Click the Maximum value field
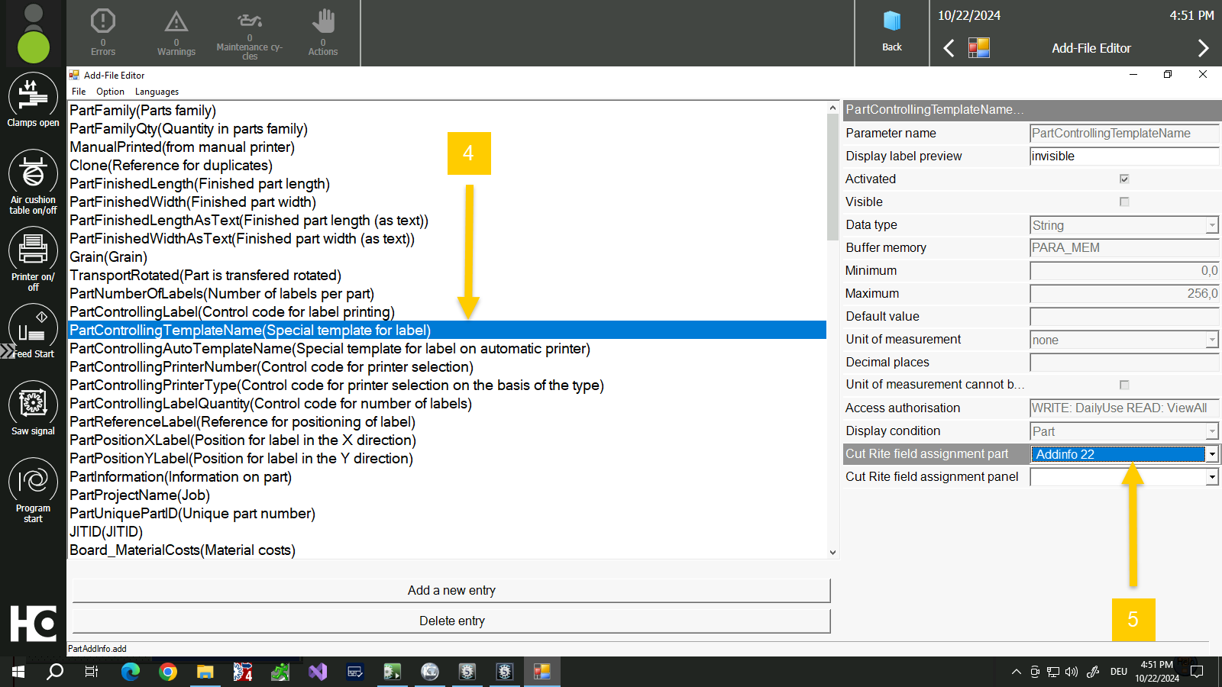 point(1124,293)
